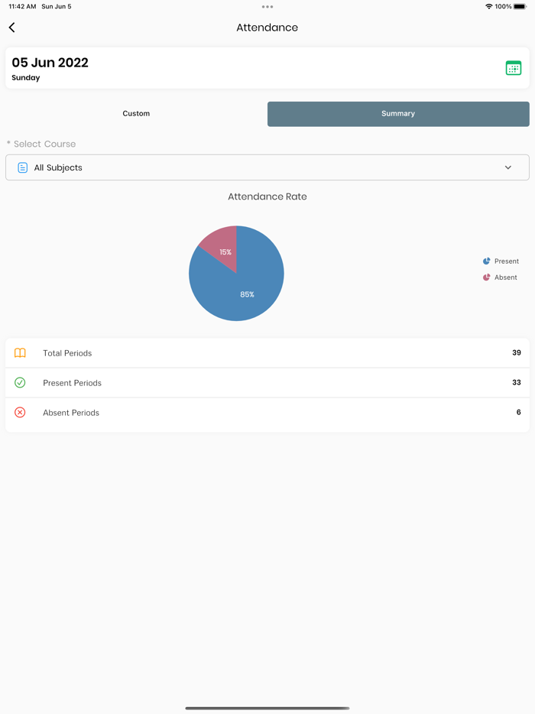535x714 pixels.
Task: Click the 'Present Periods' row label
Action: (72, 383)
